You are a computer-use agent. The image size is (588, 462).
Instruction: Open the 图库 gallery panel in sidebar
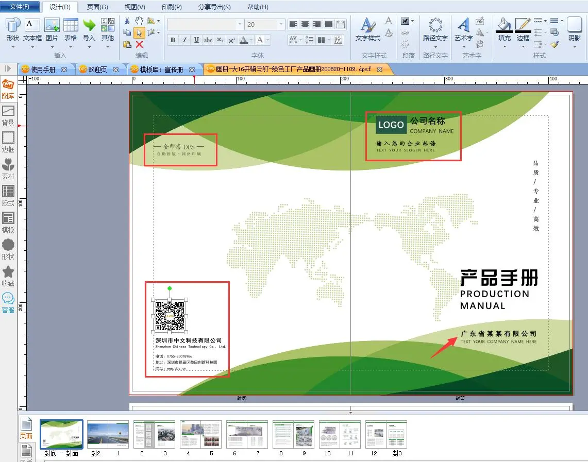coord(8,89)
